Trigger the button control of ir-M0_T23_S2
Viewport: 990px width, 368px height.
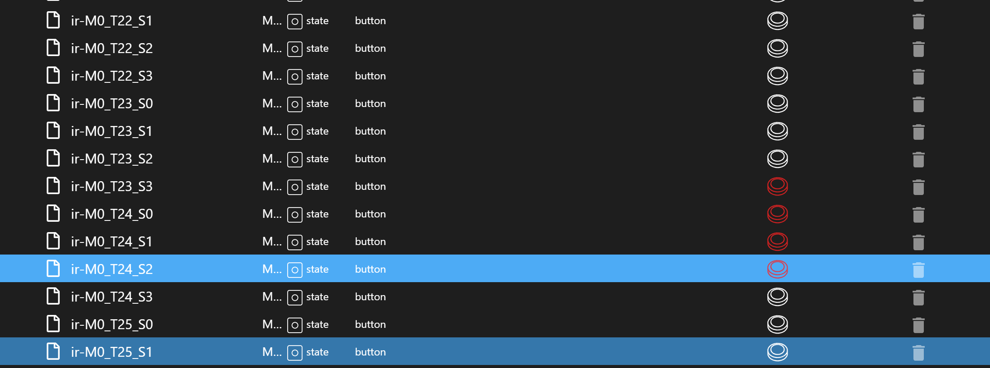click(777, 159)
